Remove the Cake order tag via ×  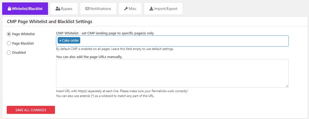pos(60,40)
